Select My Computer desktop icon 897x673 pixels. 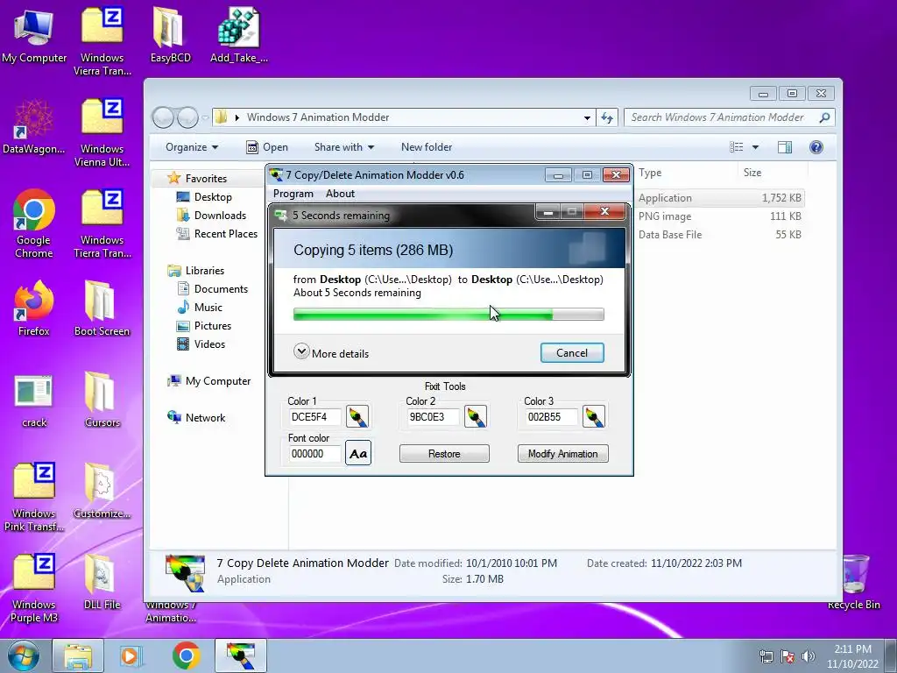34,35
